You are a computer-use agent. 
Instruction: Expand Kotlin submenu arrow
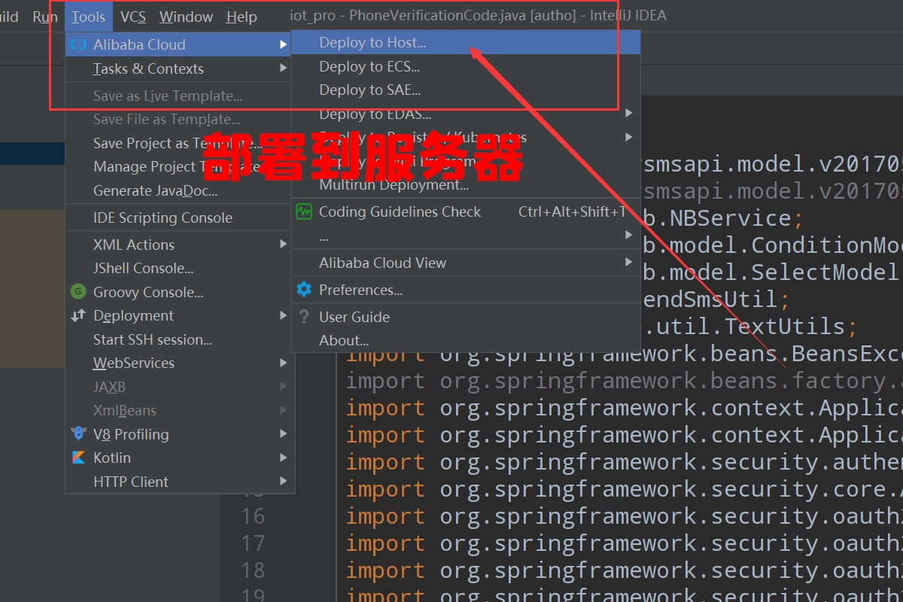pos(283,458)
